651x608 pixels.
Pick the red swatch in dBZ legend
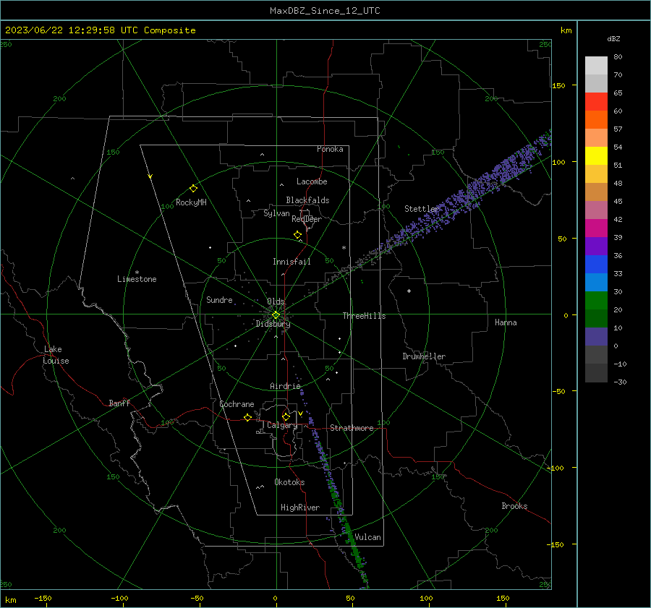(x=596, y=102)
